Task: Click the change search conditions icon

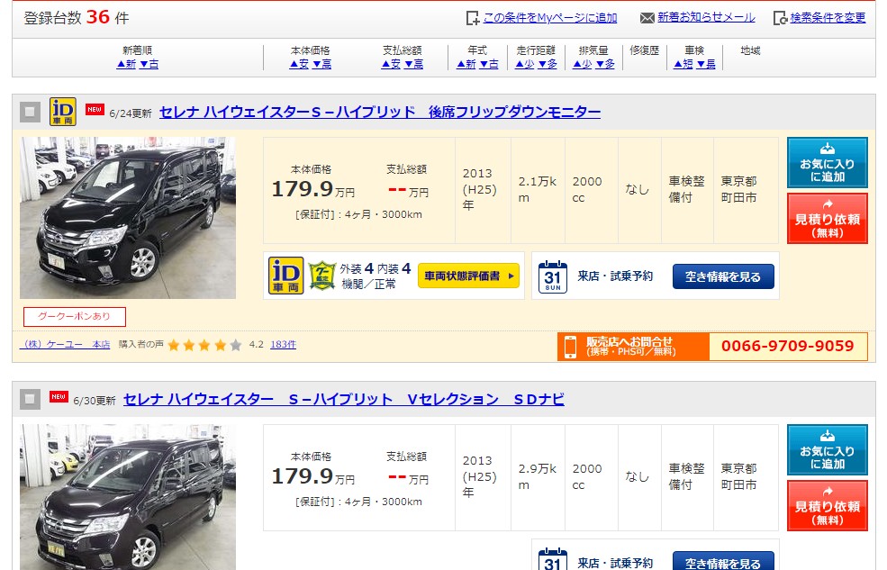Action: (780, 18)
